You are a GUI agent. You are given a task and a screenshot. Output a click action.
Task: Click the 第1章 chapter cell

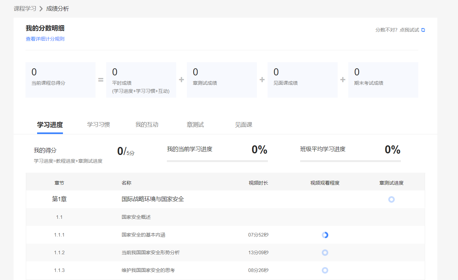coord(59,199)
